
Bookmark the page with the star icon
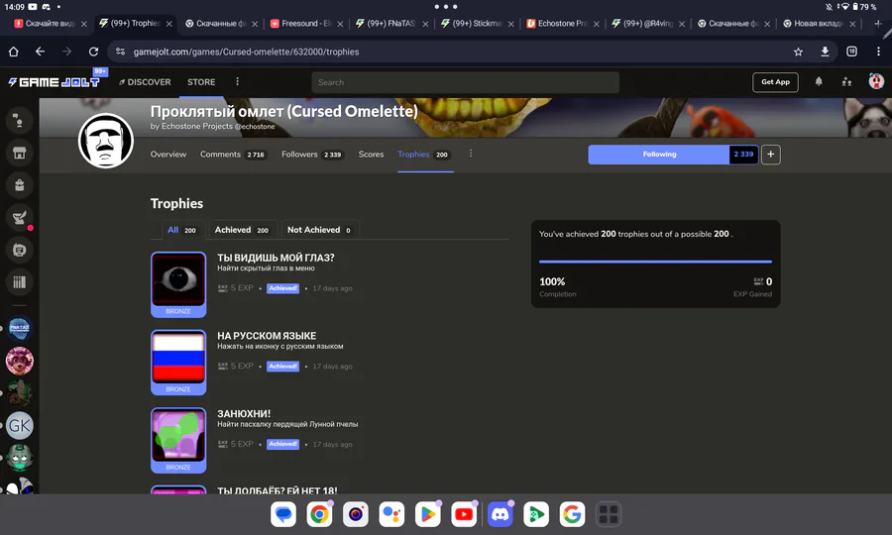(798, 52)
